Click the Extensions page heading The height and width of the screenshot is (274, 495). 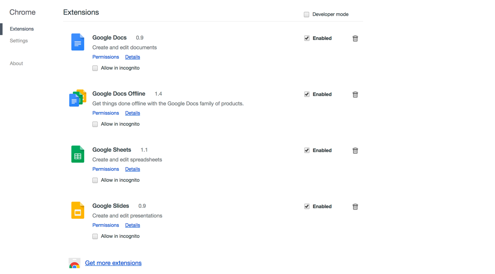(x=81, y=12)
